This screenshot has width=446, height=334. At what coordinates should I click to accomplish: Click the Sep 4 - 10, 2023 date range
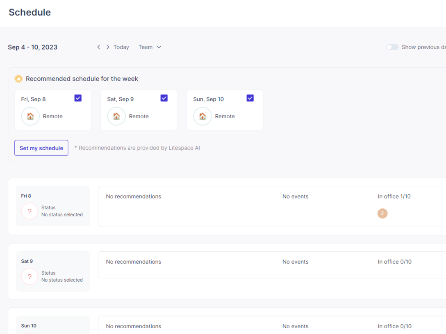coord(33,47)
